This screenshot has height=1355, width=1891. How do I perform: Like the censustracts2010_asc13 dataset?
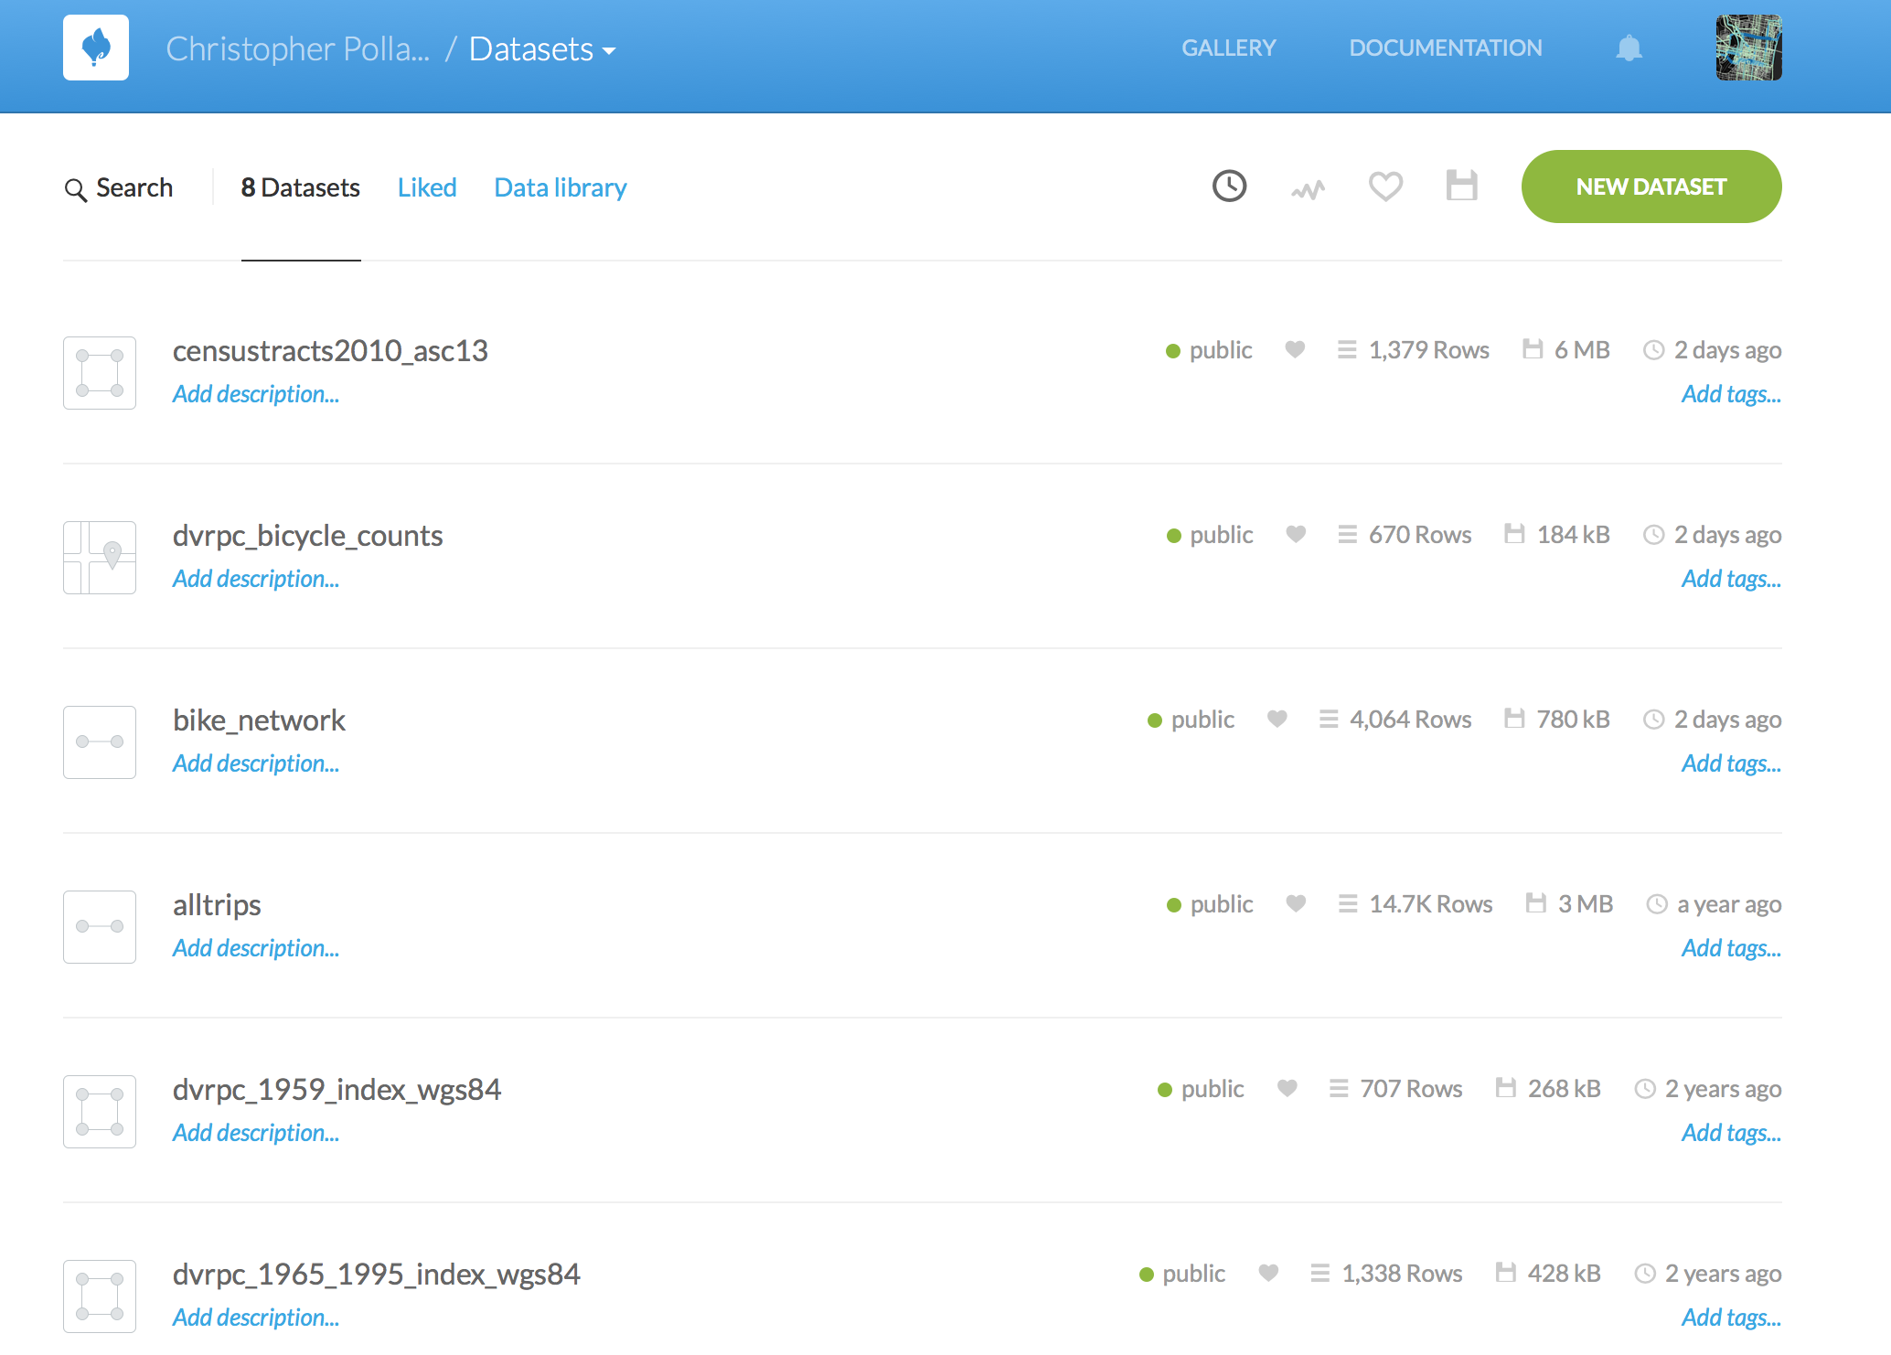(x=1295, y=349)
